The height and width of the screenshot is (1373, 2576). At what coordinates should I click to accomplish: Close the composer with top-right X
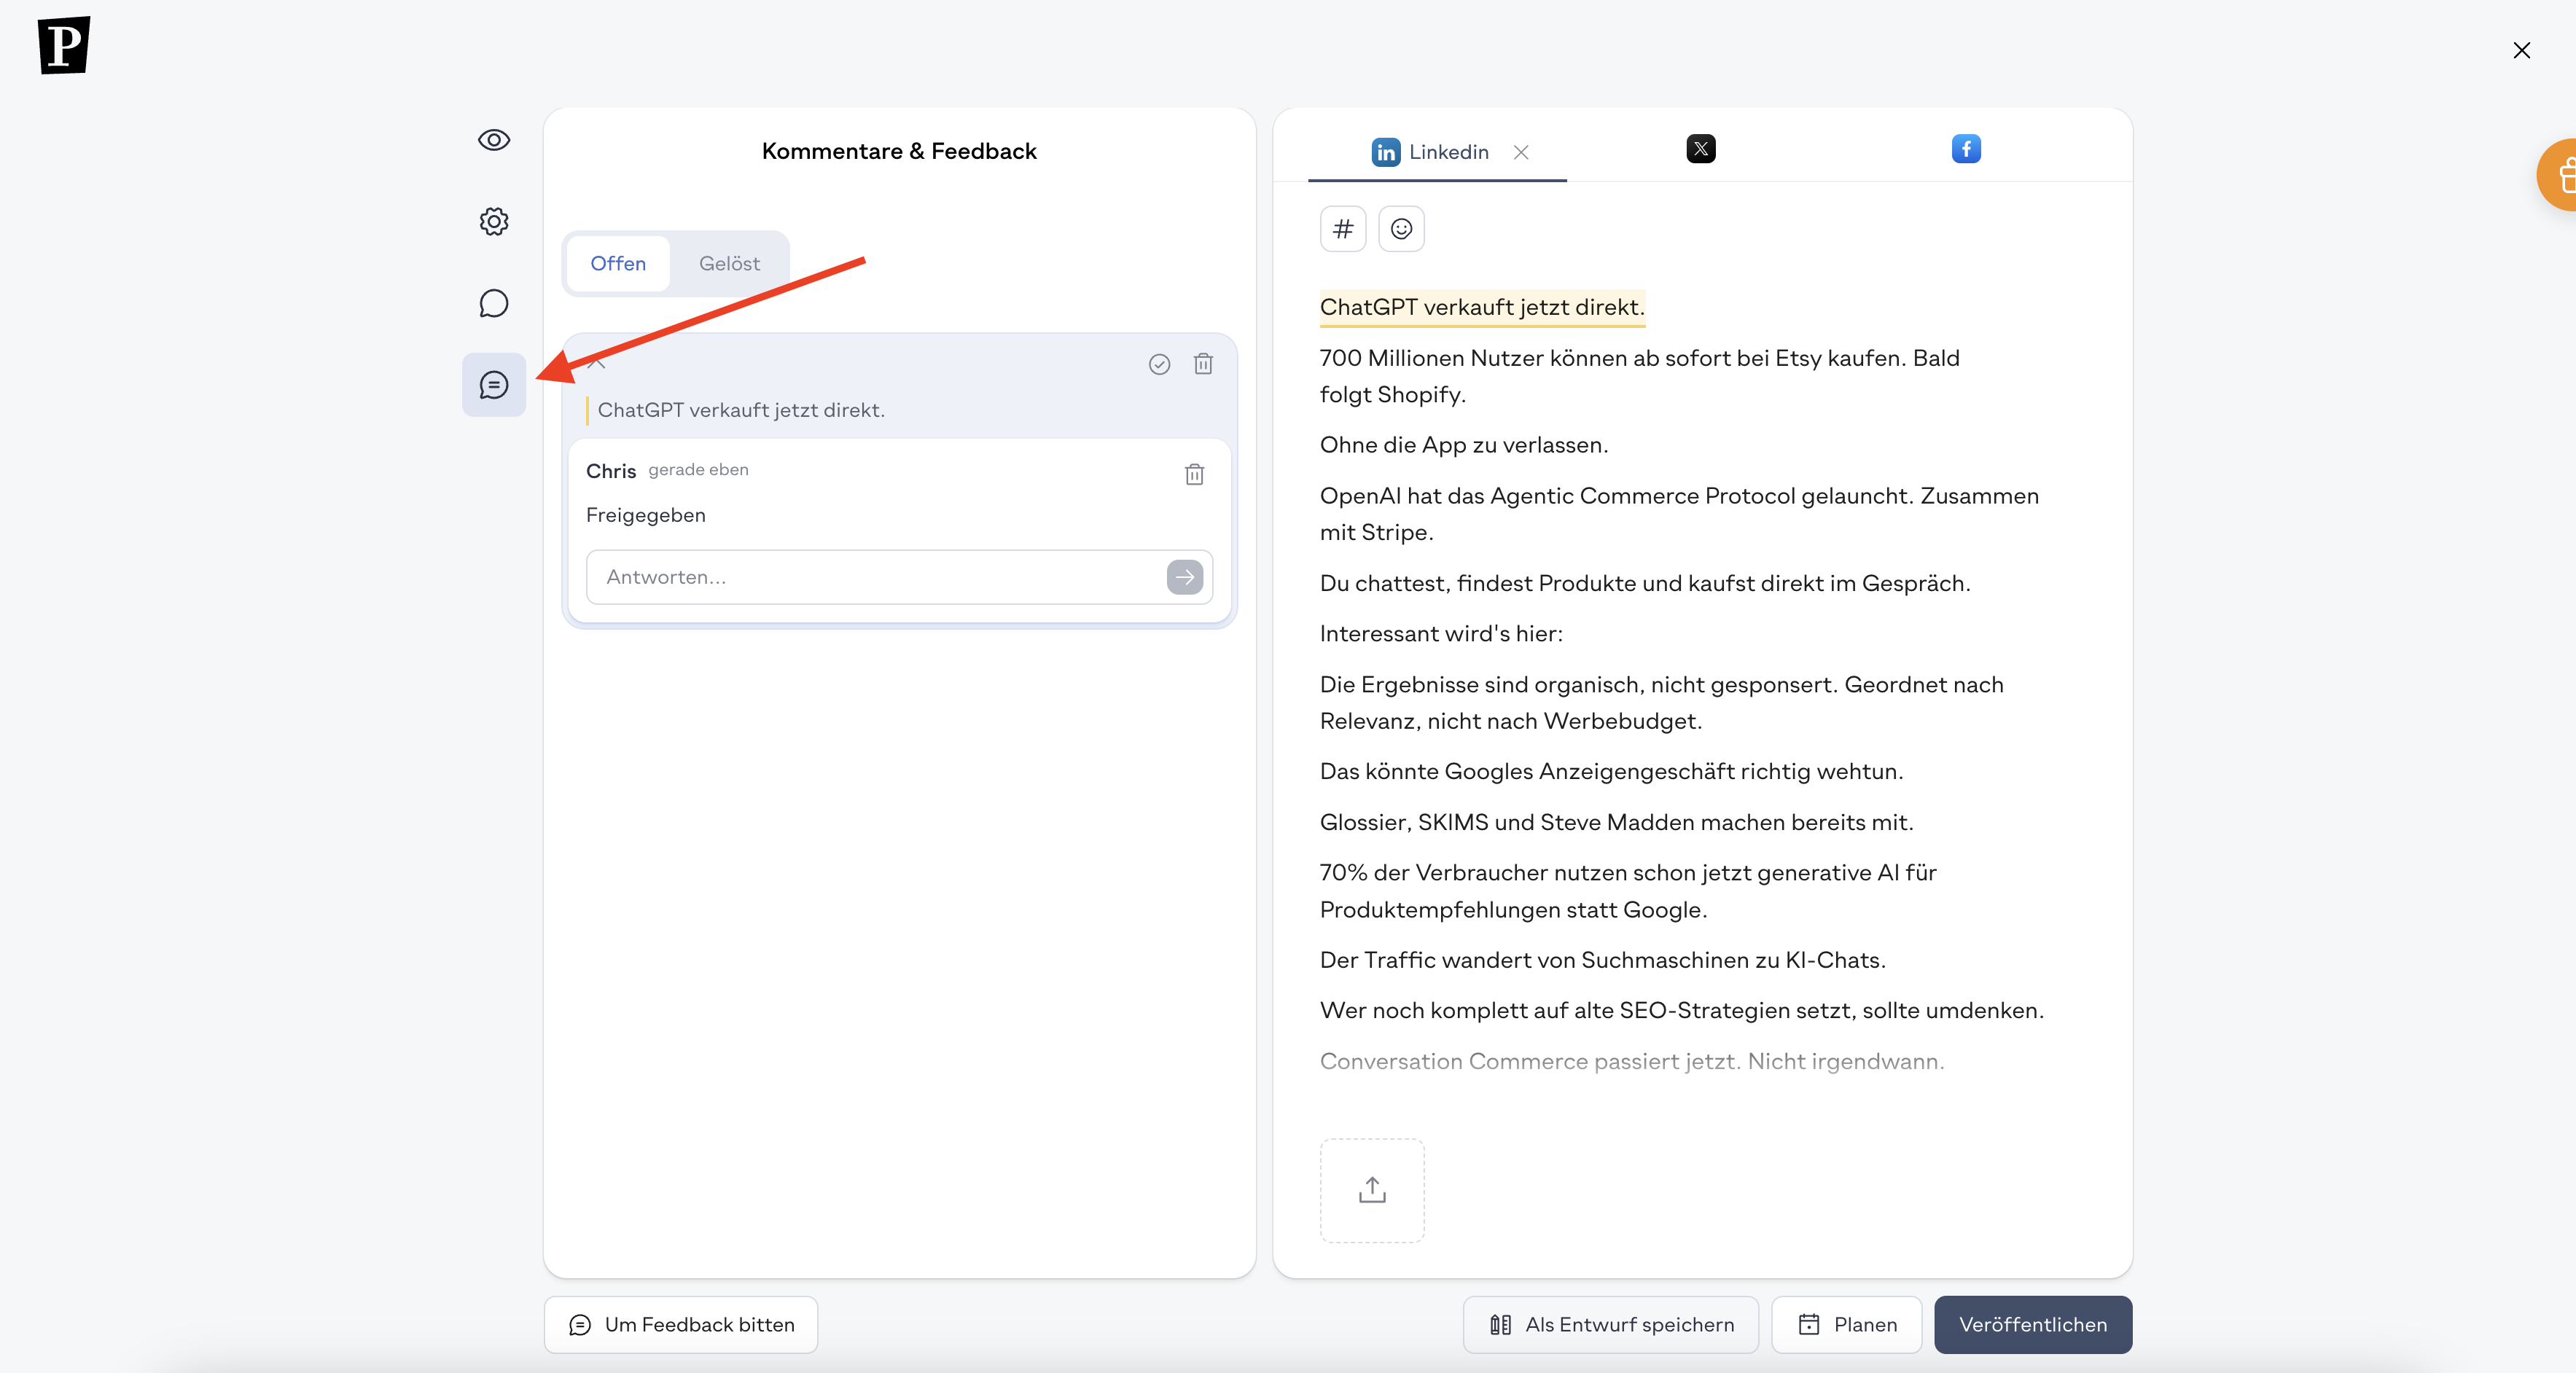tap(2521, 51)
